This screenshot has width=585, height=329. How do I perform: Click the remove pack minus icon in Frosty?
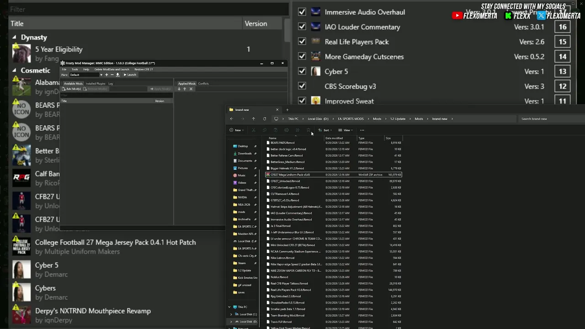coord(112,75)
